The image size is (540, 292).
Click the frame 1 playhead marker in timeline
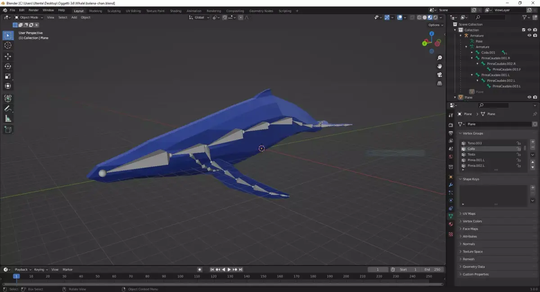(x=16, y=276)
